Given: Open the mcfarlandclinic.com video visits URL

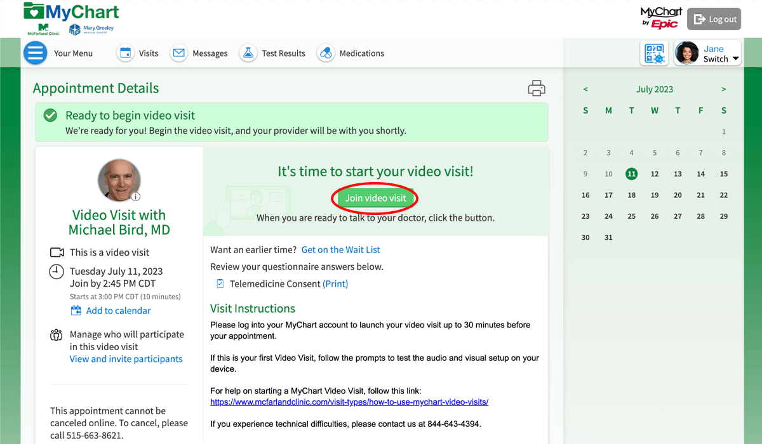Looking at the screenshot, I should pyautogui.click(x=349, y=402).
